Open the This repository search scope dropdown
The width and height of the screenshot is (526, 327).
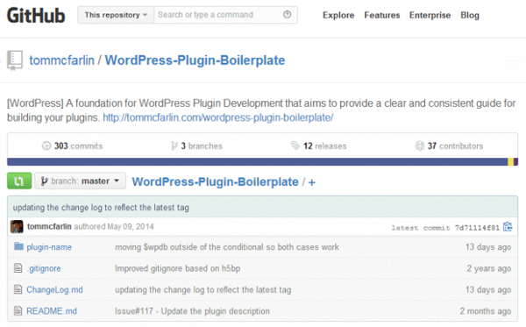[116, 15]
